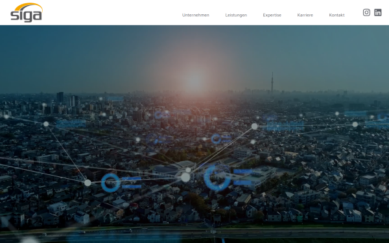This screenshot has height=243, width=389.
Task: Select the tall tower on the skyline
Action: pos(272,82)
